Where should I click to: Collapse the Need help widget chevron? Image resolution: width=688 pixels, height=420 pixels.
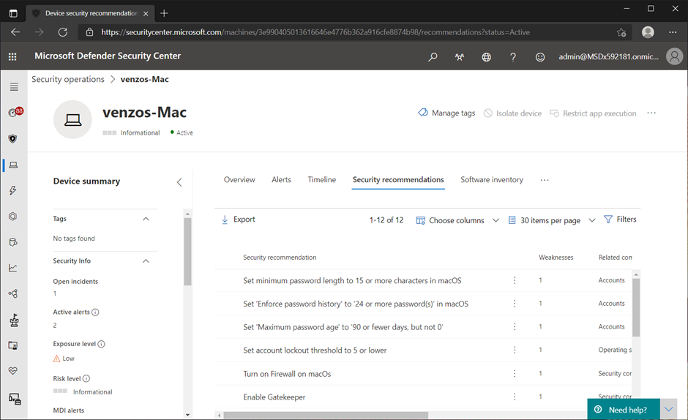[669, 410]
